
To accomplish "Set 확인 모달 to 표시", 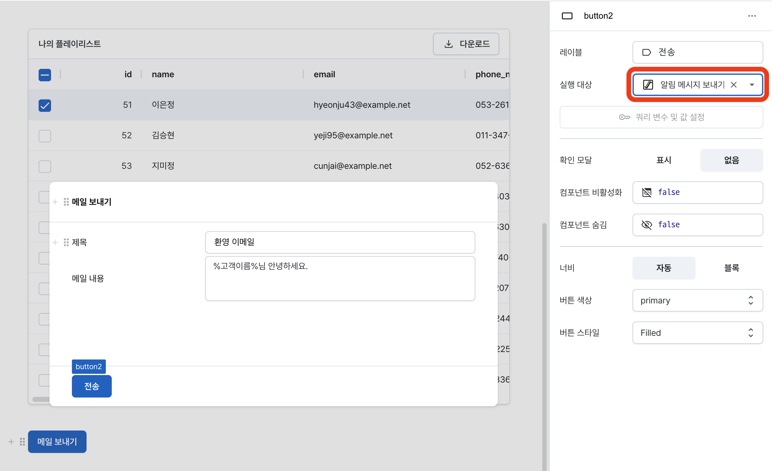I will click(x=664, y=160).
